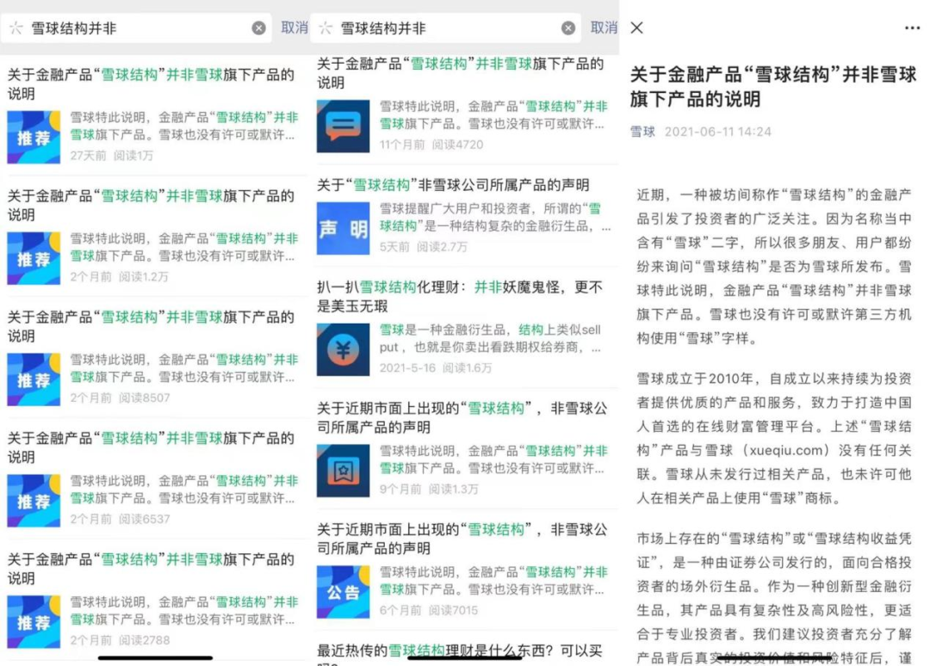This screenshot has height=666, width=930.
Task: Open the 推荐 thumbnail beside the 阅读6537 result
Action: [34, 501]
